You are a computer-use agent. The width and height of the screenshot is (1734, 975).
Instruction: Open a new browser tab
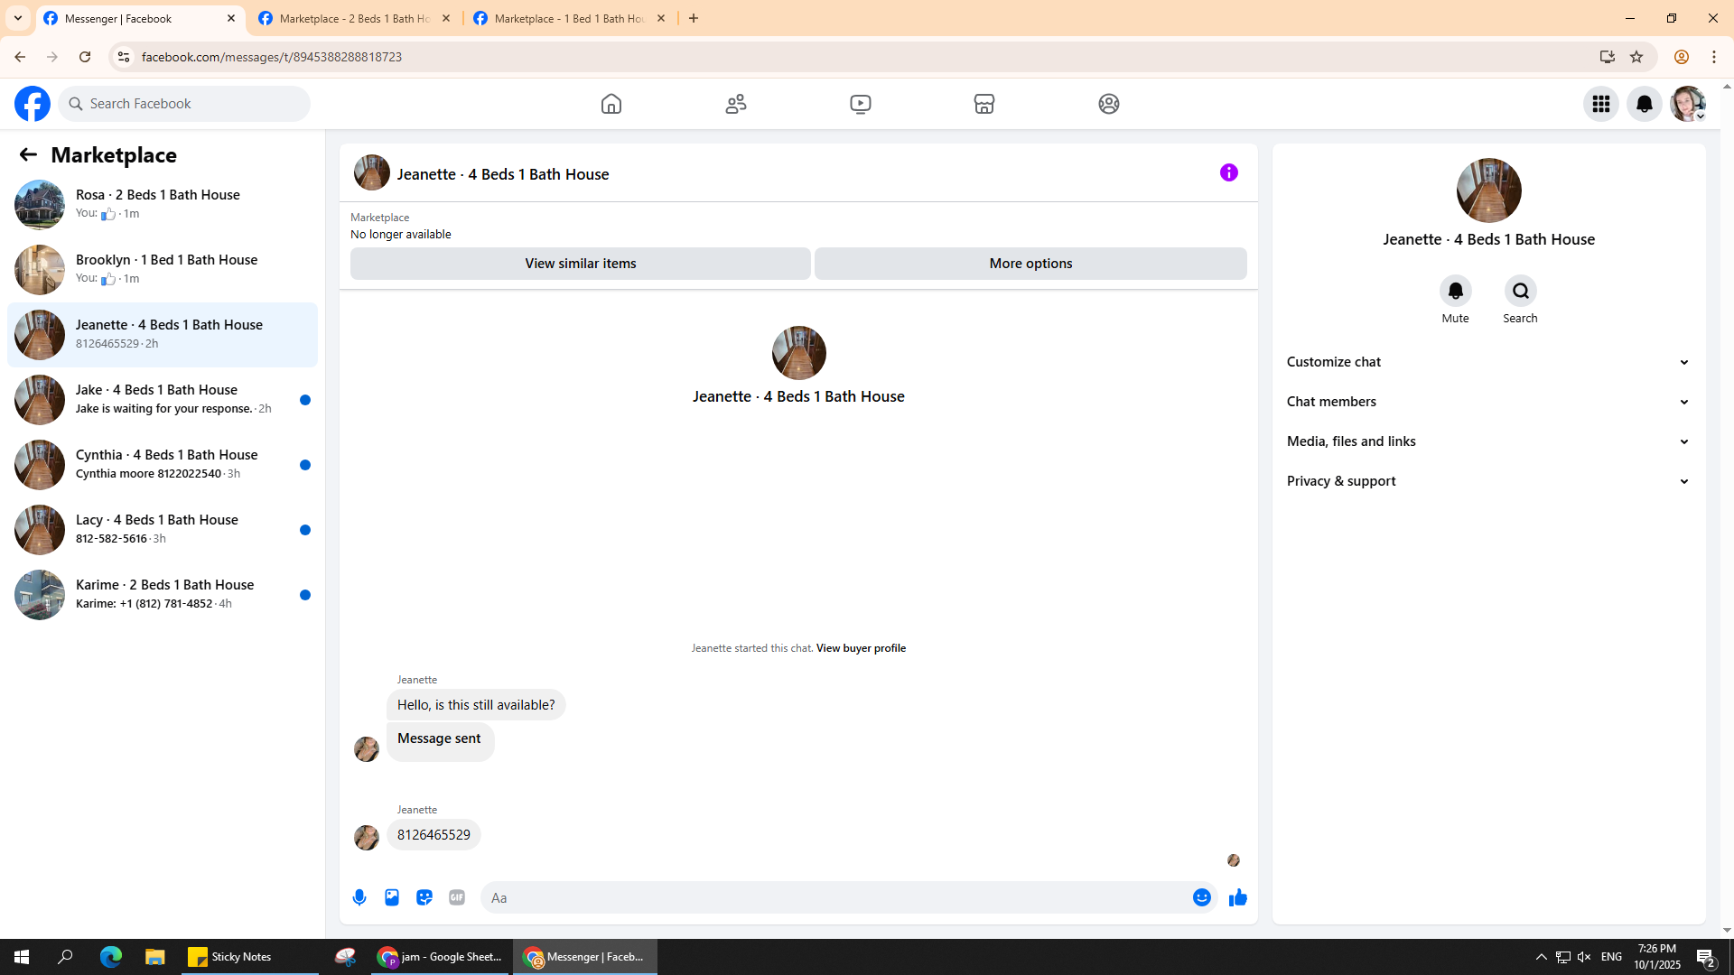click(694, 18)
